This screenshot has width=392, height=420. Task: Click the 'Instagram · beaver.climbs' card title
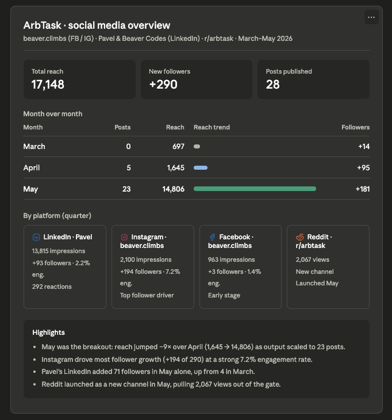click(144, 241)
